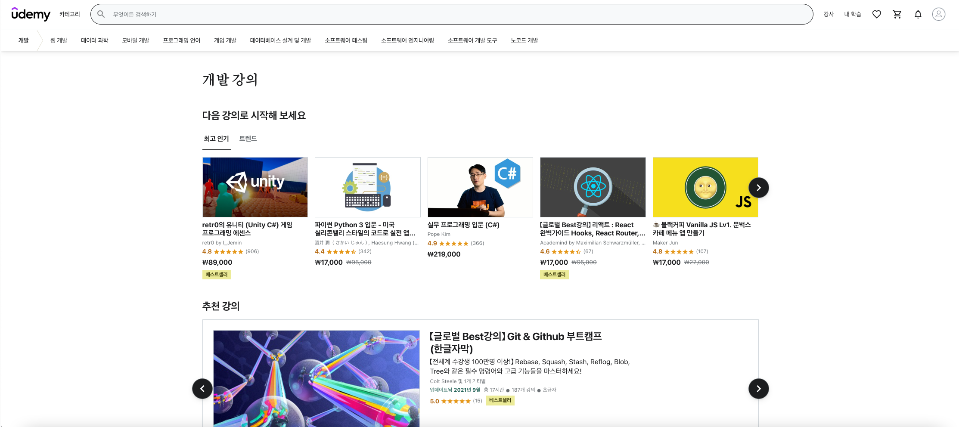This screenshot has height=427, width=959.
Task: Open the 소프트웨어 테스팅 subcategory
Action: [346, 40]
